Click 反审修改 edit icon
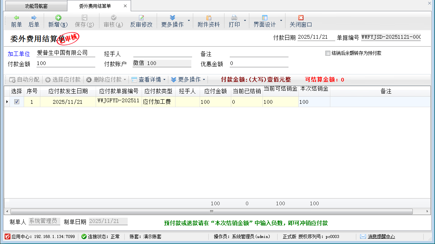 coord(141,18)
